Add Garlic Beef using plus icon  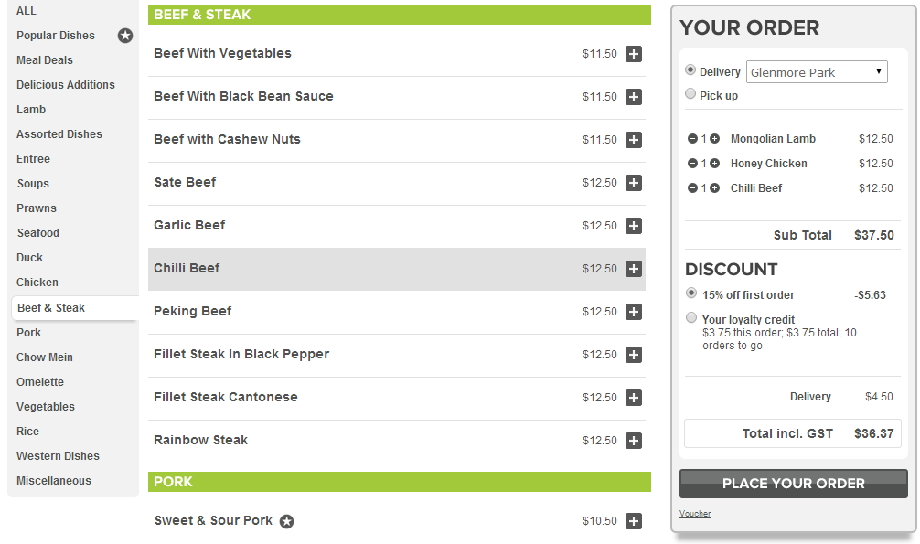634,226
